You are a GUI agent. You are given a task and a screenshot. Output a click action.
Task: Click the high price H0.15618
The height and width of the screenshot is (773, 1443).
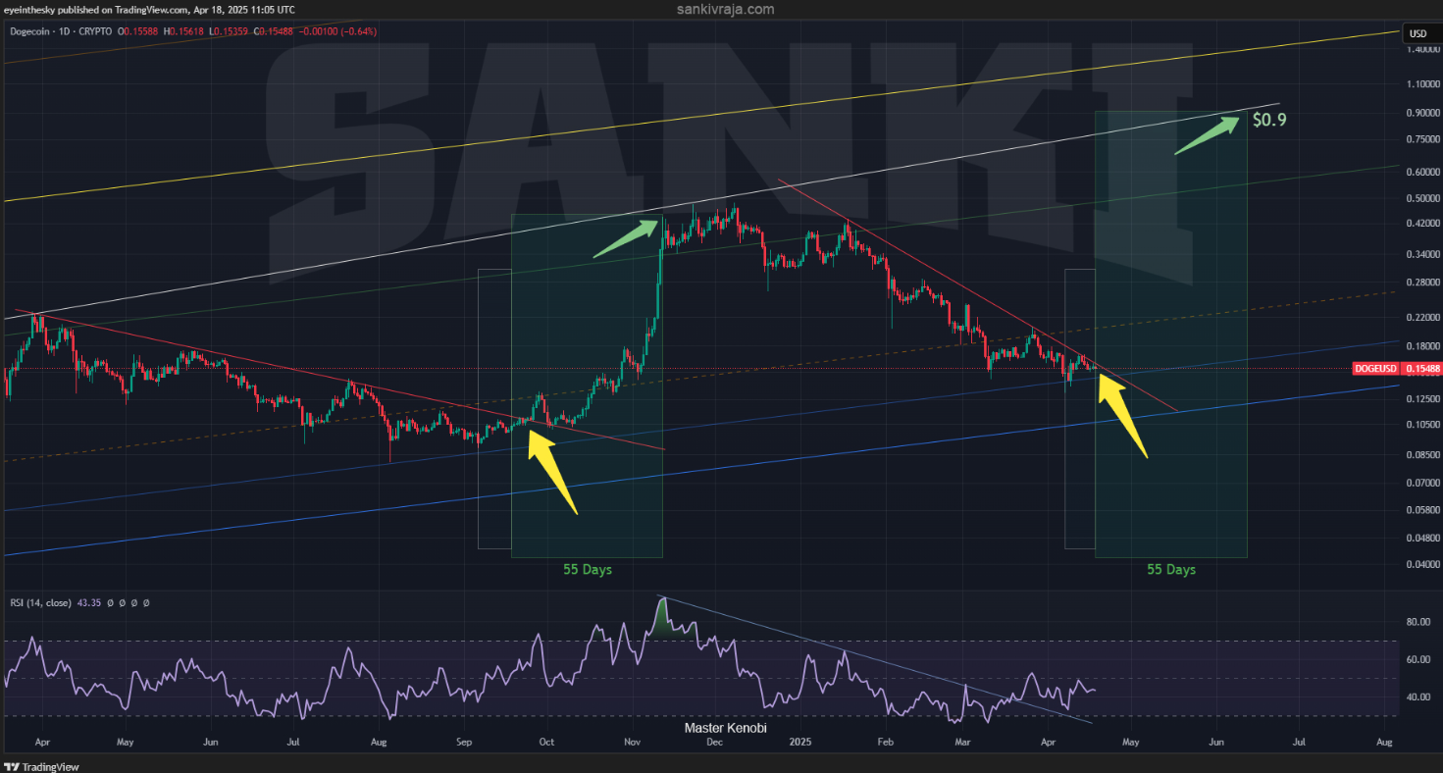point(184,31)
